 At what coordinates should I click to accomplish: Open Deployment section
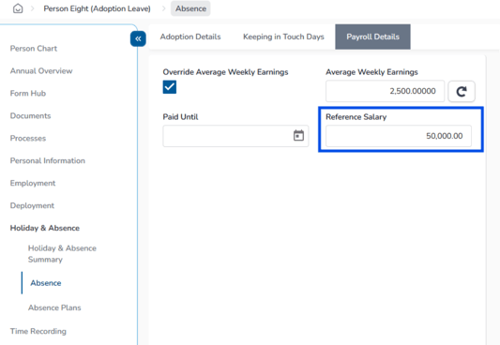[32, 205]
